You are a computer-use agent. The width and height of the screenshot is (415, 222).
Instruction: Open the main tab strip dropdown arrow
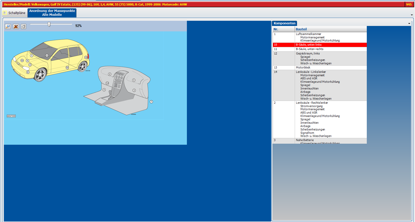pos(412,15)
